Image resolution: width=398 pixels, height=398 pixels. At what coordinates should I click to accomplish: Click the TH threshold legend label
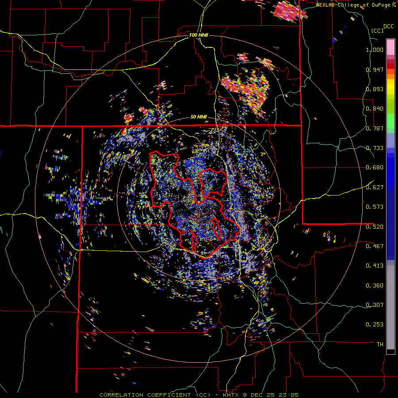click(380, 344)
